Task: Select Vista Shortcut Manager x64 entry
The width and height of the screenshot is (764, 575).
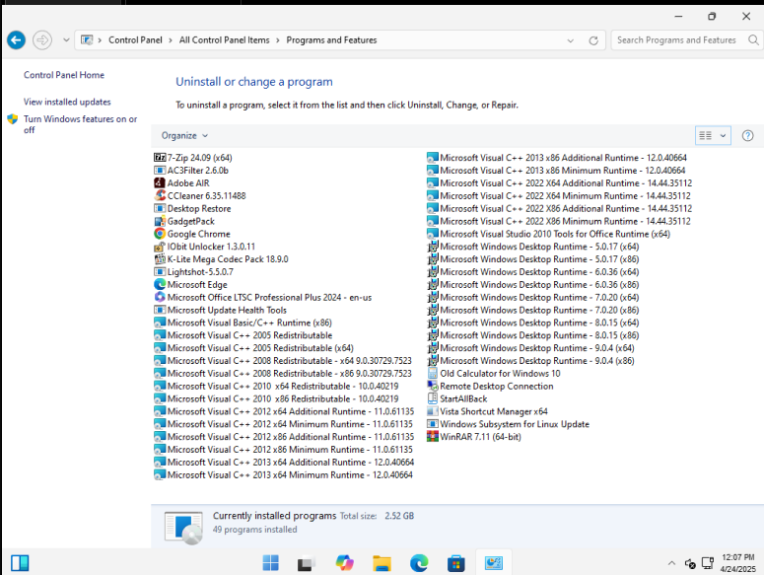Action: point(487,410)
